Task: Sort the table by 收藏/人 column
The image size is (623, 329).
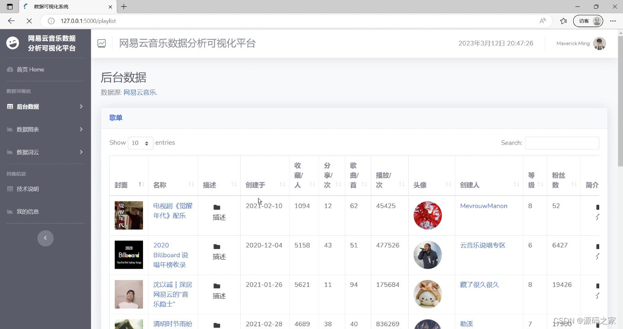Action: click(304, 176)
